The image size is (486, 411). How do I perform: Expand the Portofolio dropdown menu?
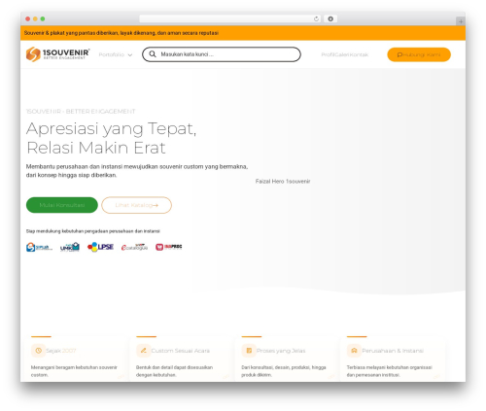[x=116, y=54]
